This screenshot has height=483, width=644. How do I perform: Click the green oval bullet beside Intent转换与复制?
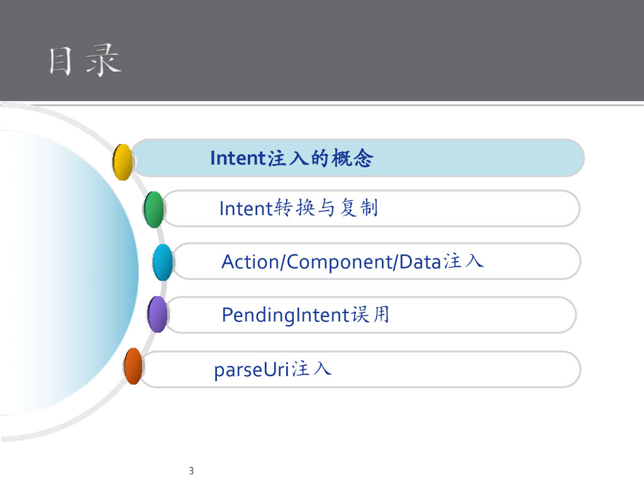154,209
